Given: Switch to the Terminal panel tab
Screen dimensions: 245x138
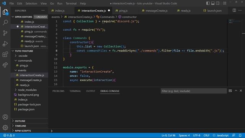Looking at the screenshot, I should (75, 91).
